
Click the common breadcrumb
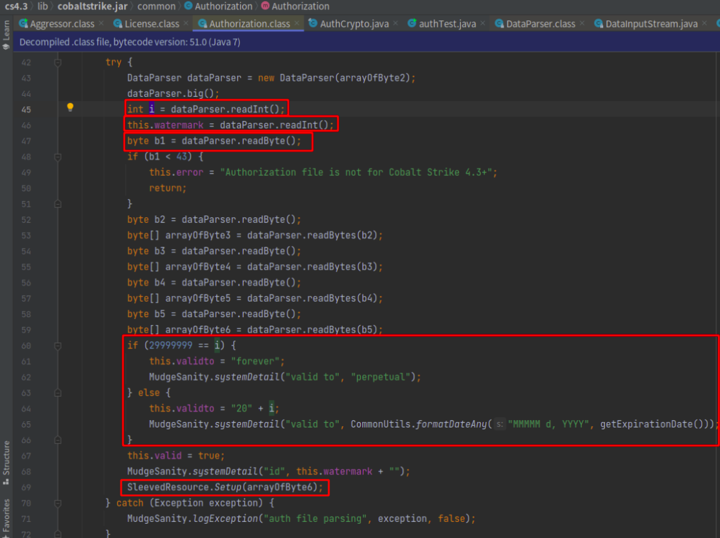[156, 6]
